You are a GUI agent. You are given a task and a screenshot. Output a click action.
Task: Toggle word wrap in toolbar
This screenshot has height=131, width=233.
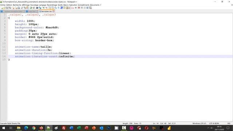tap(55, 8)
